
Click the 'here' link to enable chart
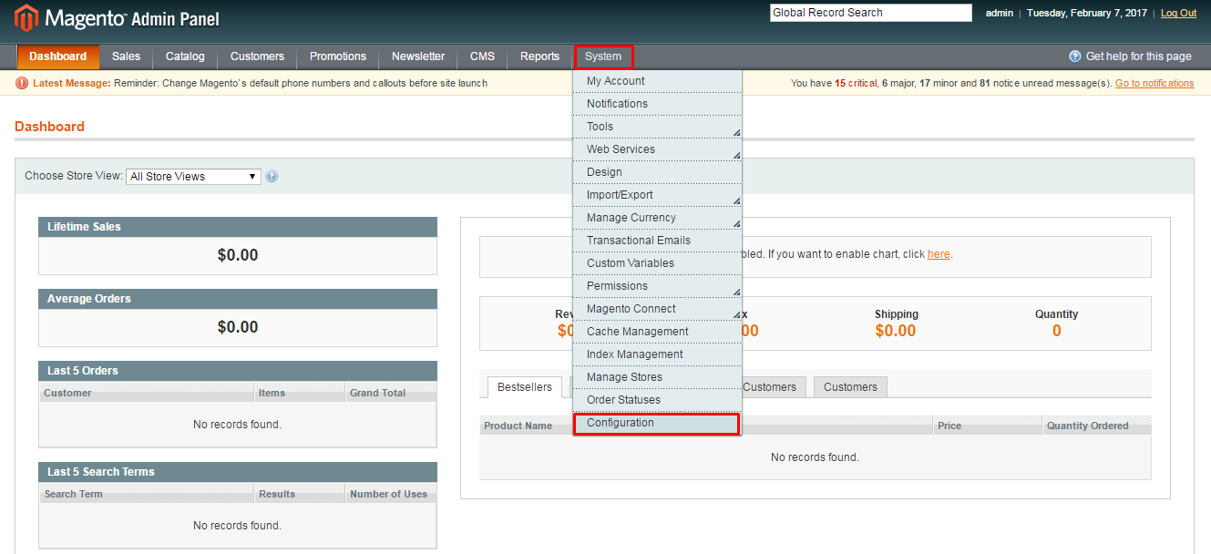point(939,254)
